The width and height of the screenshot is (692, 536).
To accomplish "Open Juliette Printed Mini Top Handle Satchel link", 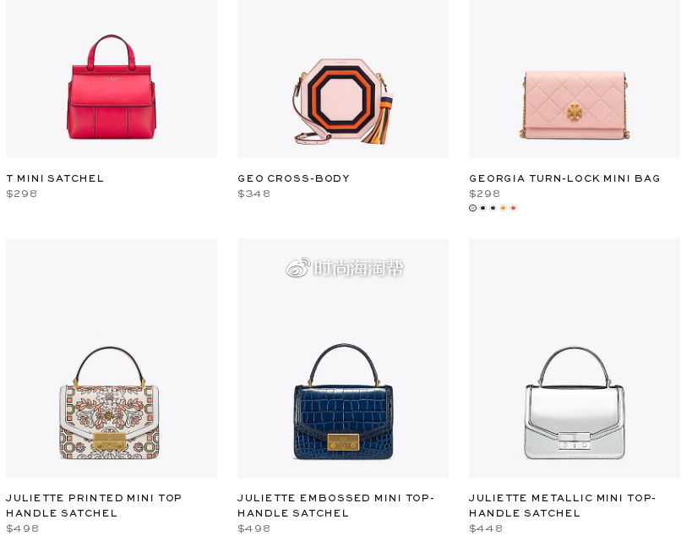I will (94, 506).
